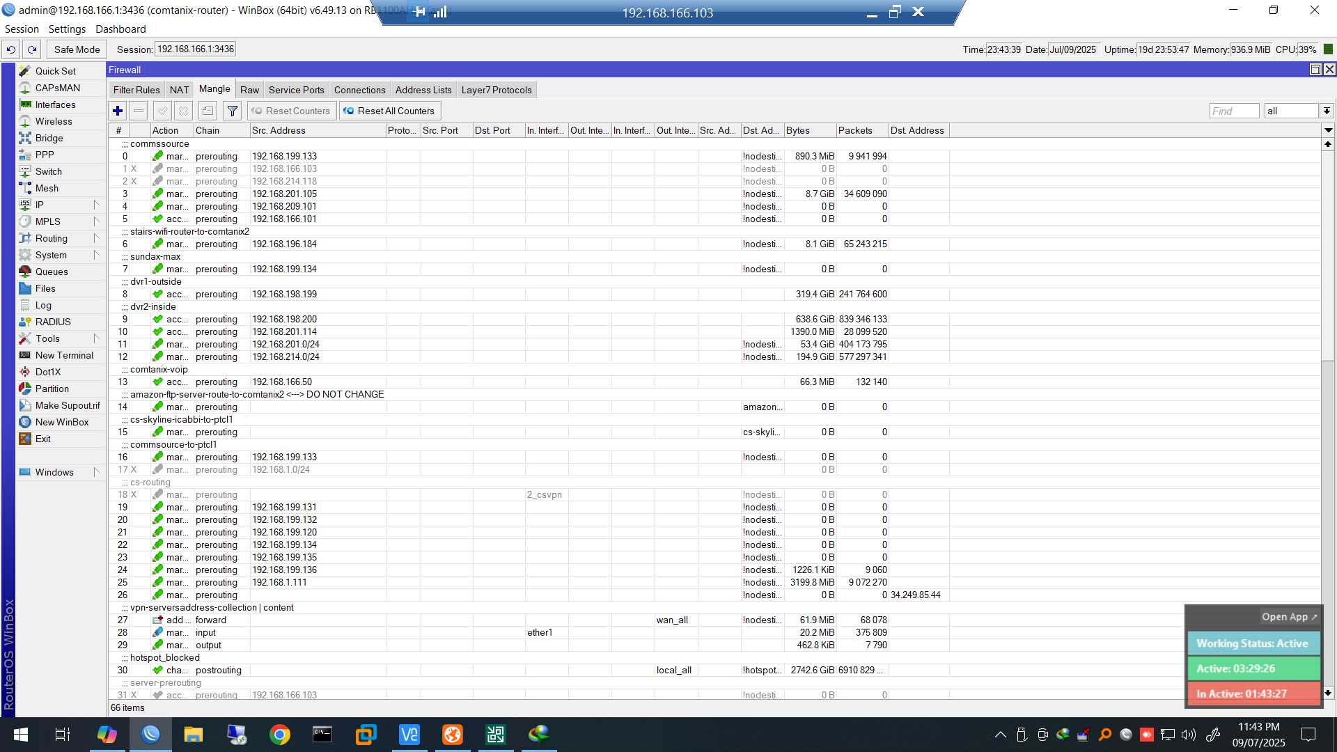The height and width of the screenshot is (752, 1337).
Task: Click the Reset Counters button
Action: [291, 111]
